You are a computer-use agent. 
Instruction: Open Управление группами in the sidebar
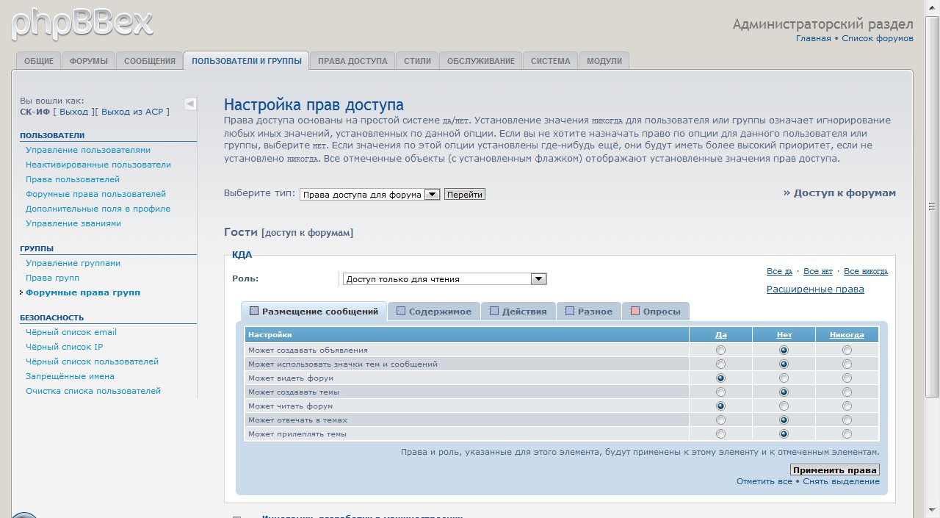[x=73, y=263]
